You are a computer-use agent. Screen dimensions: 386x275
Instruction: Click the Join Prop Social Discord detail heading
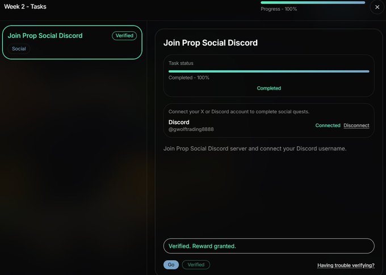click(211, 43)
